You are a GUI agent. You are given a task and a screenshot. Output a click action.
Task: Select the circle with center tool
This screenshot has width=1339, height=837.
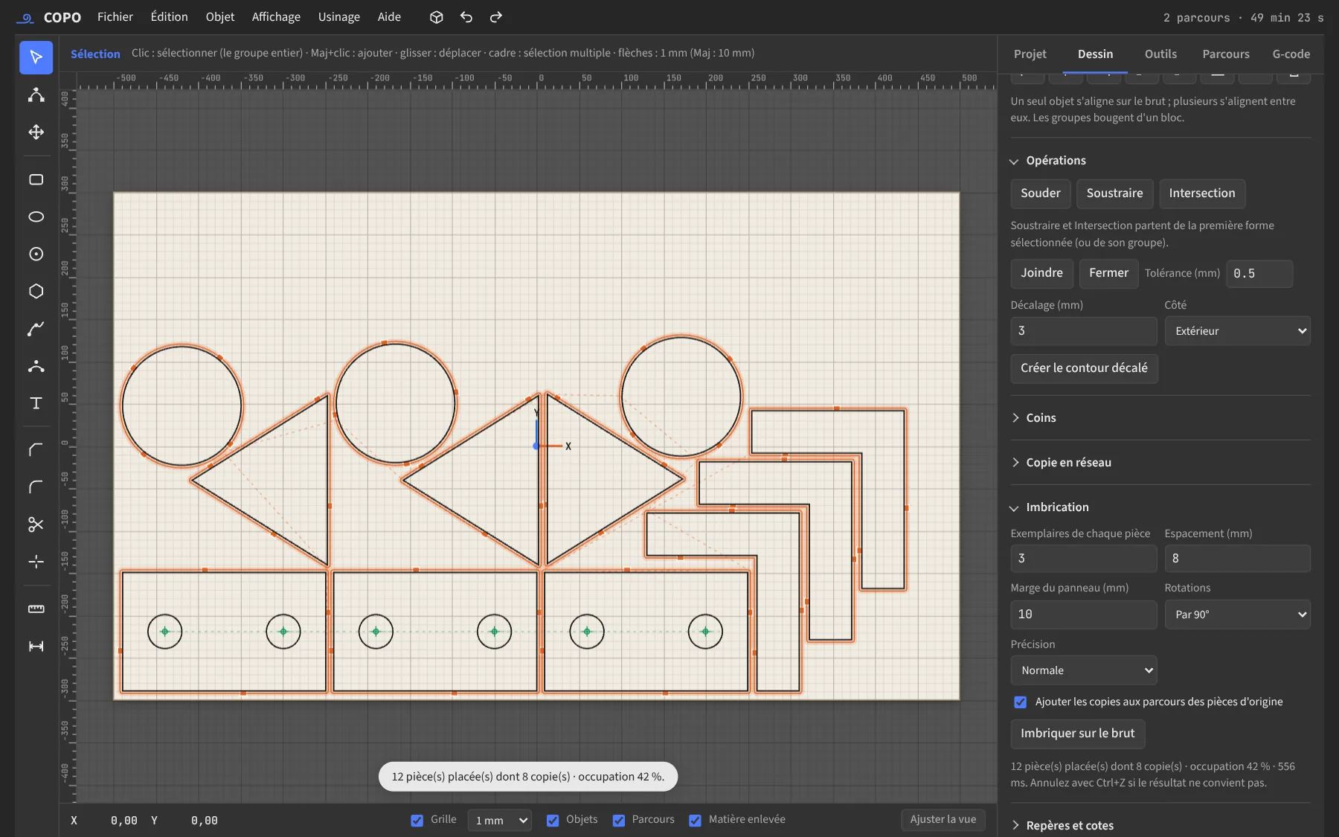[x=36, y=254]
